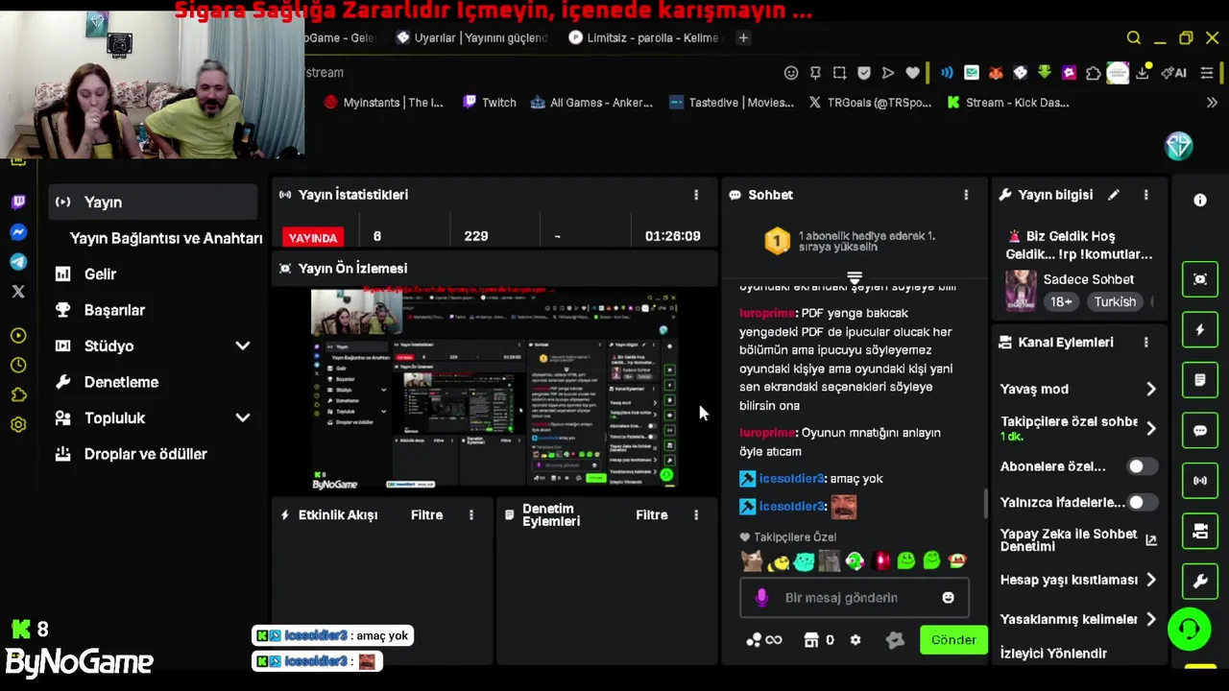Show more bookmarks with the double chevron
Screen dimensions: 1229x691
pyautogui.click(x=1212, y=103)
